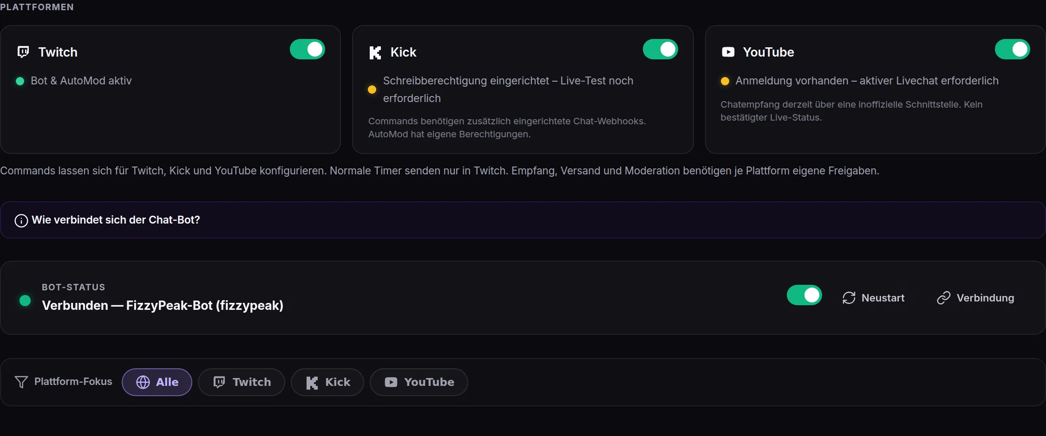Expand 'Wie verbindet sich der Chat-Bot?' section

click(x=523, y=220)
